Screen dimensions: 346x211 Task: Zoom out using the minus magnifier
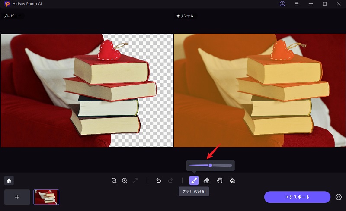click(114, 180)
